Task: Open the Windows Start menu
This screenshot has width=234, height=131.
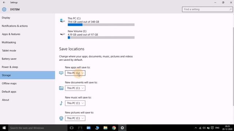Action: point(4,128)
